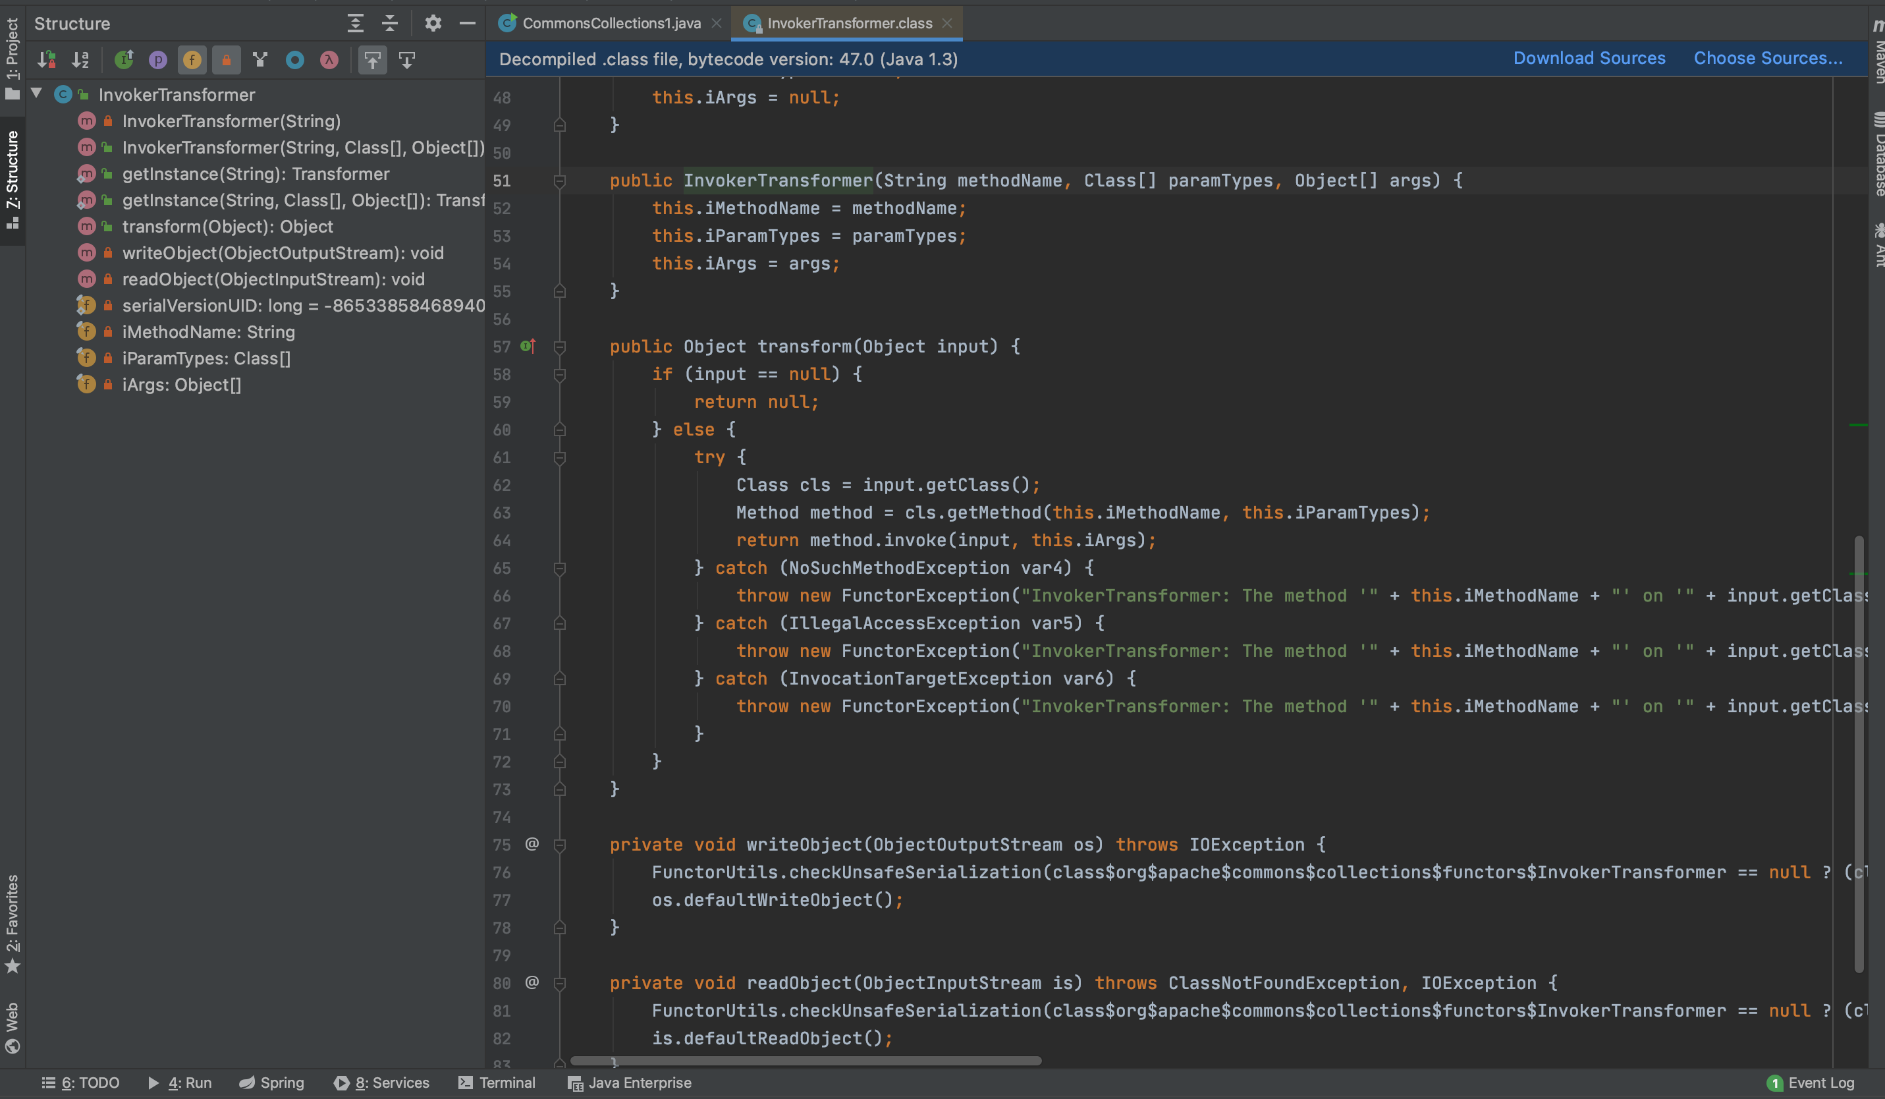The width and height of the screenshot is (1885, 1099).
Task: Select InvokerTransformer(String, Class[], Object[]) in Structure
Action: 303,148
